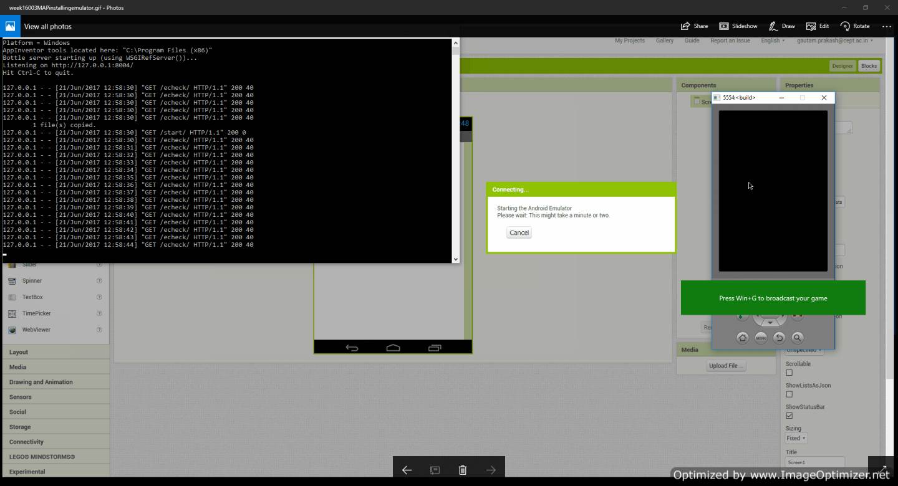The width and height of the screenshot is (898, 486).
Task: Open the Guide link
Action: (692, 40)
